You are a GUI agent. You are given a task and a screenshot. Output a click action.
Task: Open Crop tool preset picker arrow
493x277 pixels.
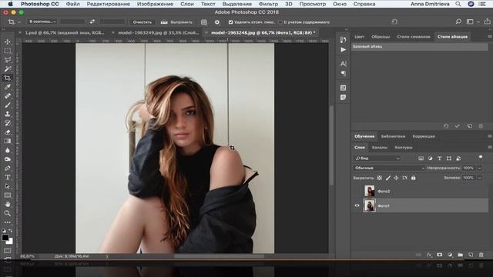pyautogui.click(x=18, y=22)
